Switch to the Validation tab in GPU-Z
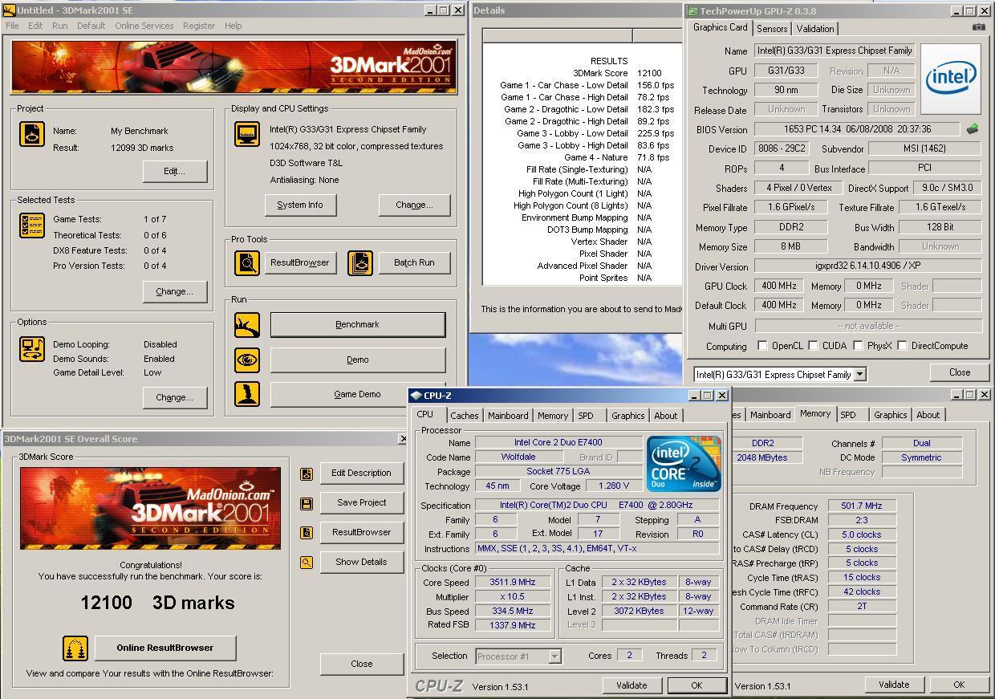 tap(815, 29)
